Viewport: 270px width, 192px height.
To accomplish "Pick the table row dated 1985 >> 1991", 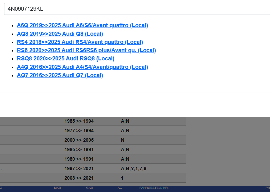I will pos(79,150).
